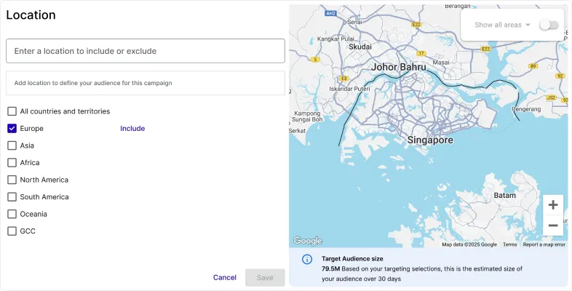The width and height of the screenshot is (572, 291).
Task: Click the AH2 highway shield on map
Action: coord(330,13)
